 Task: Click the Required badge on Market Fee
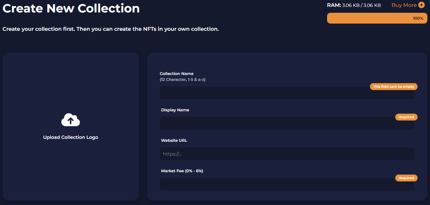406,178
